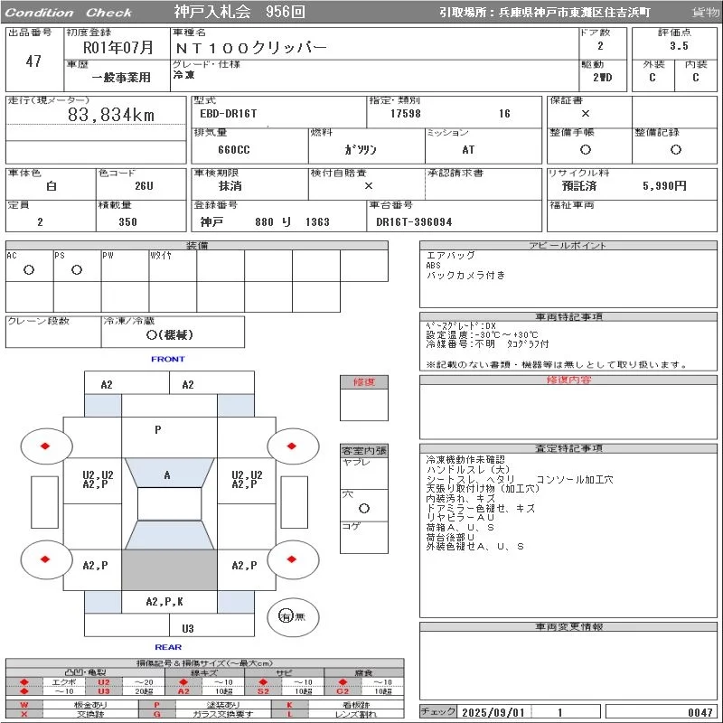
Task: Click the front-right tire red diamond marker
Action: [293, 445]
